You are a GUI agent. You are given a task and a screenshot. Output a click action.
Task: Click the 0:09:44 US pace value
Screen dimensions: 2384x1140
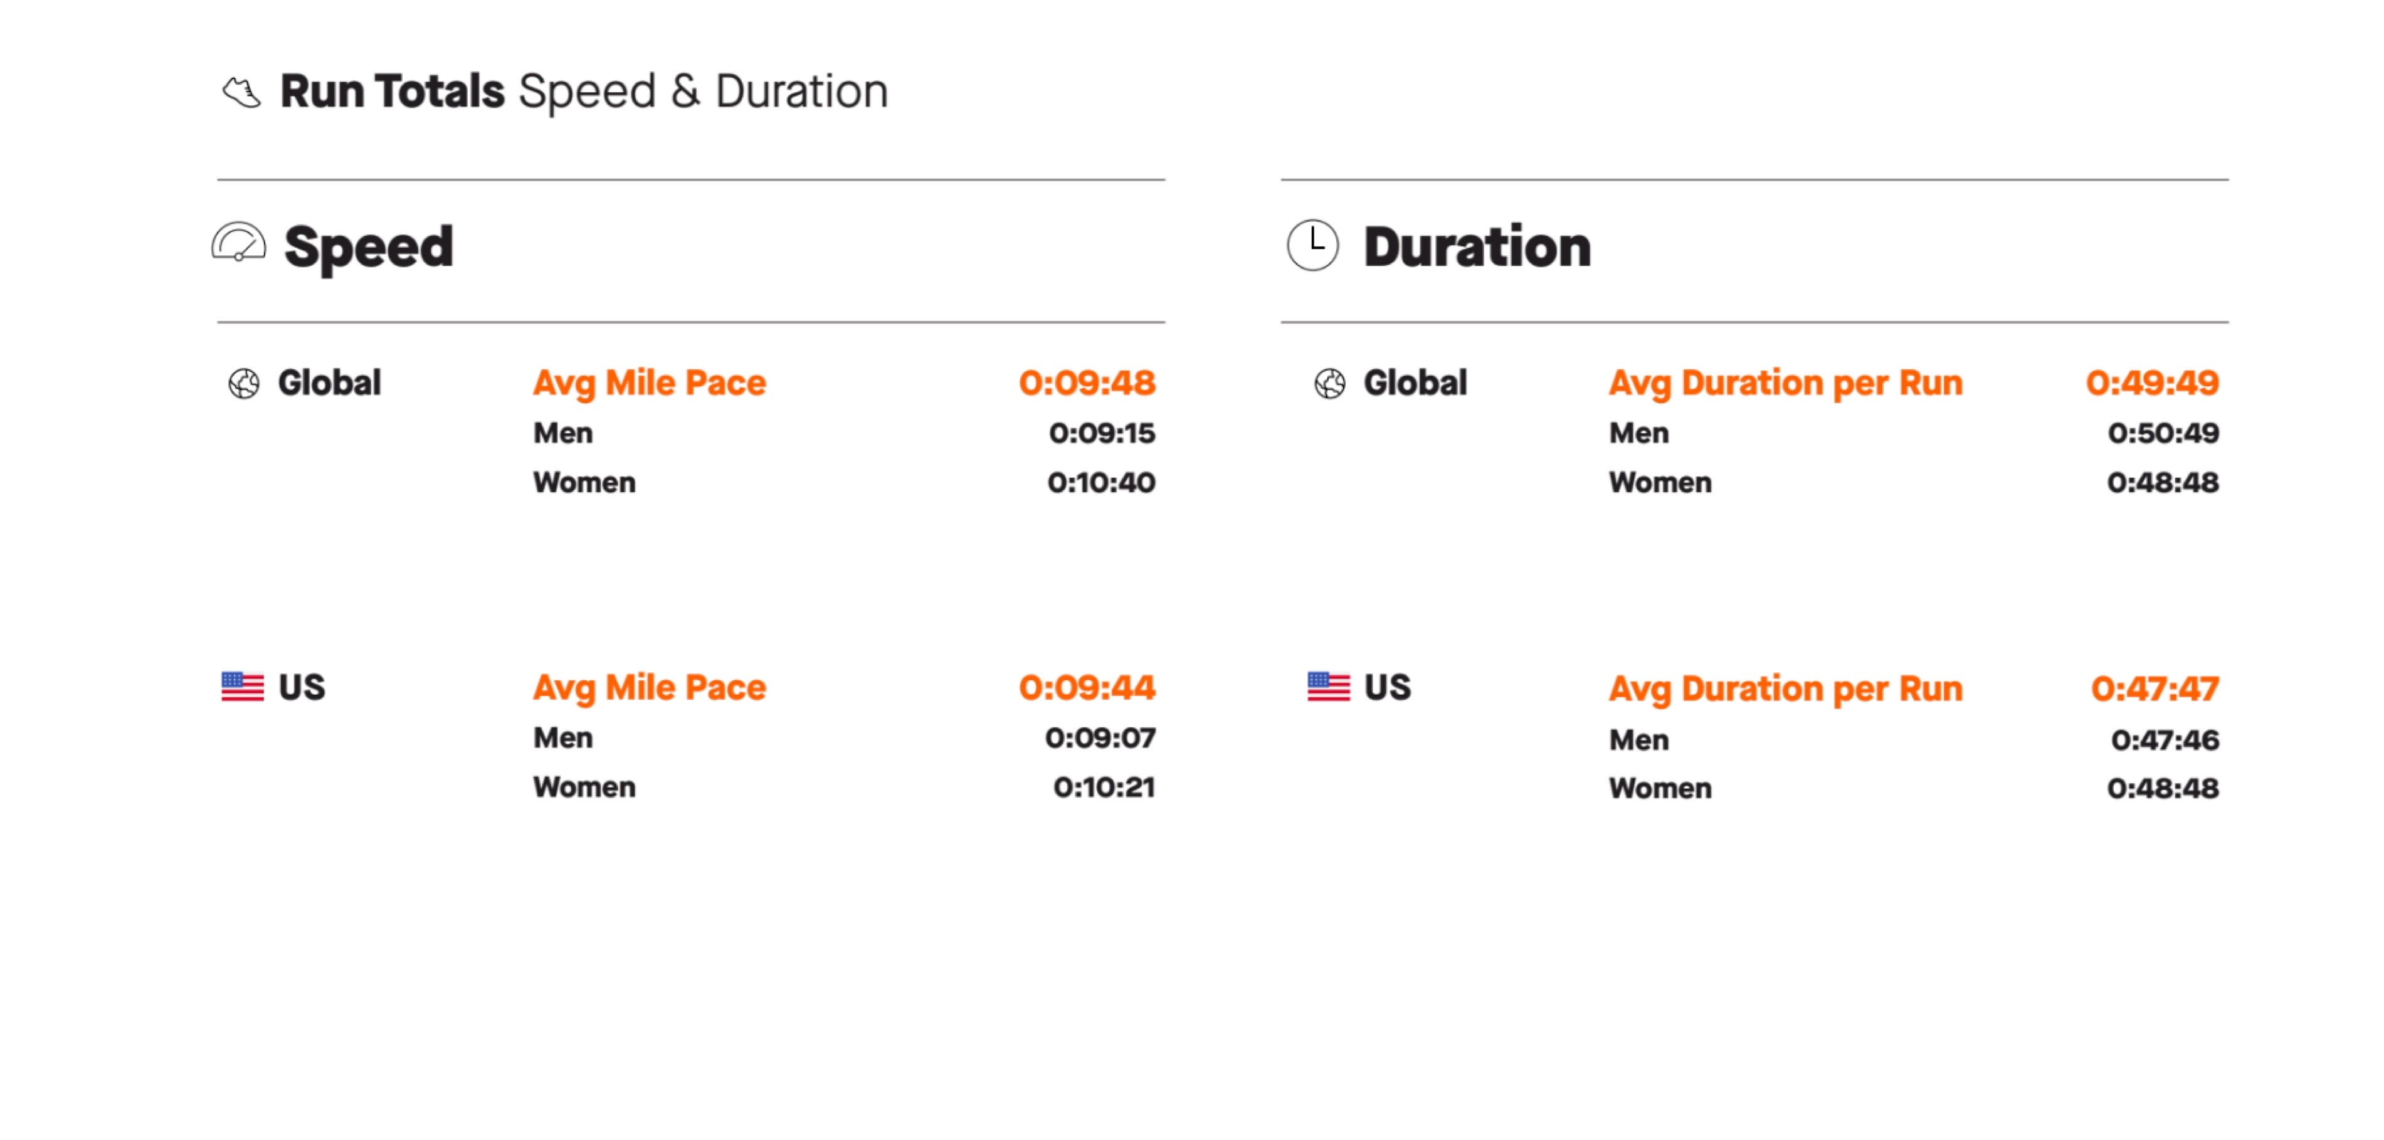tap(1087, 687)
